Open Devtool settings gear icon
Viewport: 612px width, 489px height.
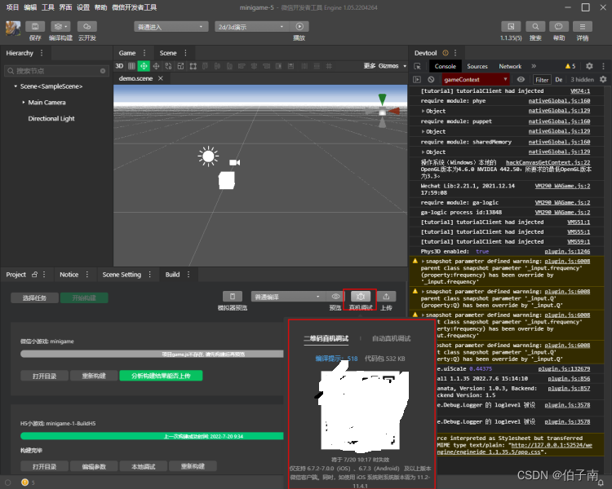click(589, 66)
